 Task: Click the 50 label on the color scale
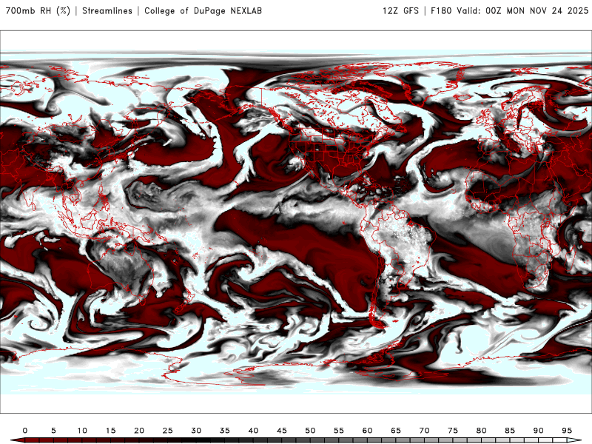click(310, 431)
